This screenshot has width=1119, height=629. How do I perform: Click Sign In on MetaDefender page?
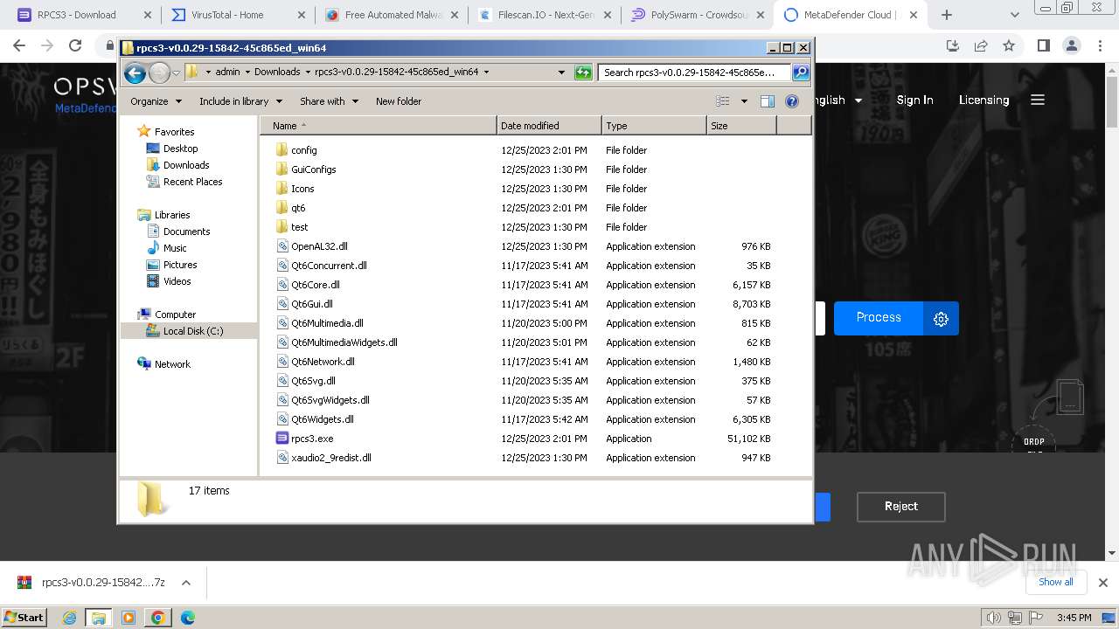pyautogui.click(x=914, y=100)
